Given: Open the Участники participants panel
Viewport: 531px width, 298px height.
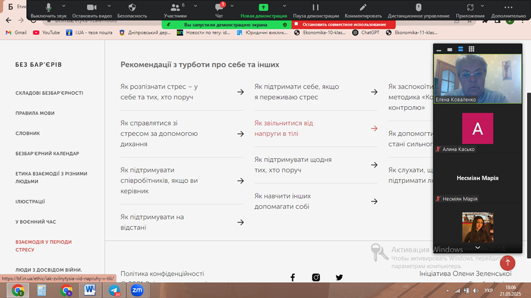Looking at the screenshot, I should tap(175, 10).
